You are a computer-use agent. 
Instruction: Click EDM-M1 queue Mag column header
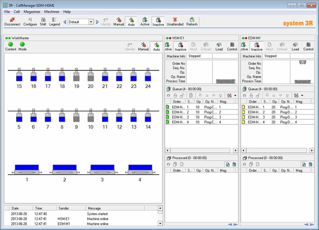coord(302,101)
